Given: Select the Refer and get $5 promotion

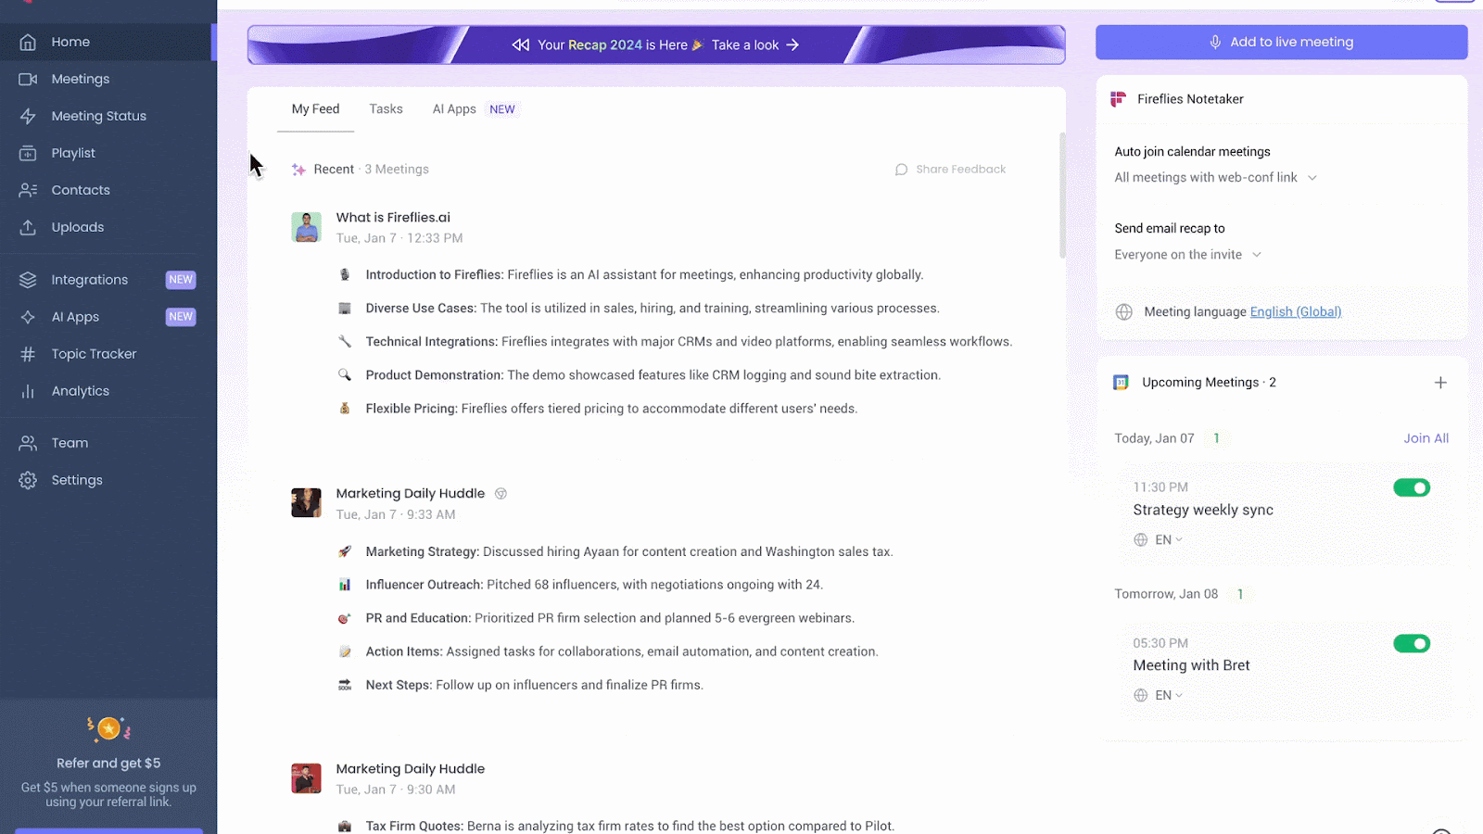Looking at the screenshot, I should tap(108, 763).
